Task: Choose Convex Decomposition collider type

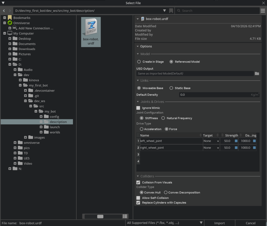Action: click(x=166, y=193)
